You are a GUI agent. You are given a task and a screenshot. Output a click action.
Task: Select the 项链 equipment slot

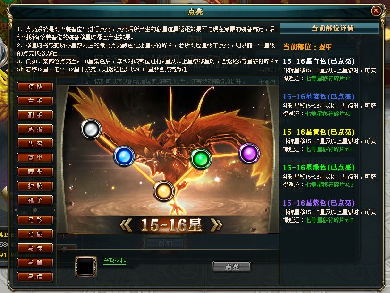[35, 86]
